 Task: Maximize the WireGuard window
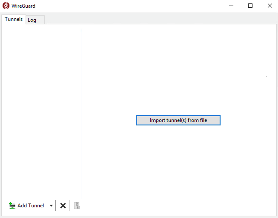(x=250, y=6)
